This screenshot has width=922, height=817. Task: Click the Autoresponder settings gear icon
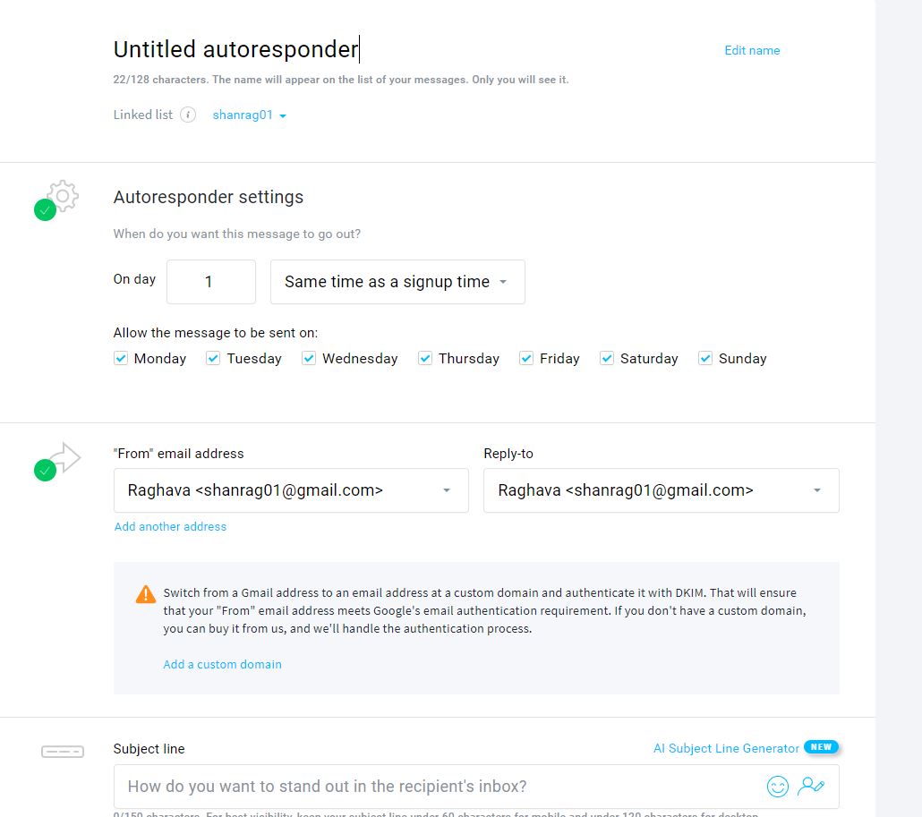63,195
